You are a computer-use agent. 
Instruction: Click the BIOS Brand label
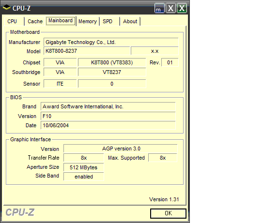click(29, 106)
